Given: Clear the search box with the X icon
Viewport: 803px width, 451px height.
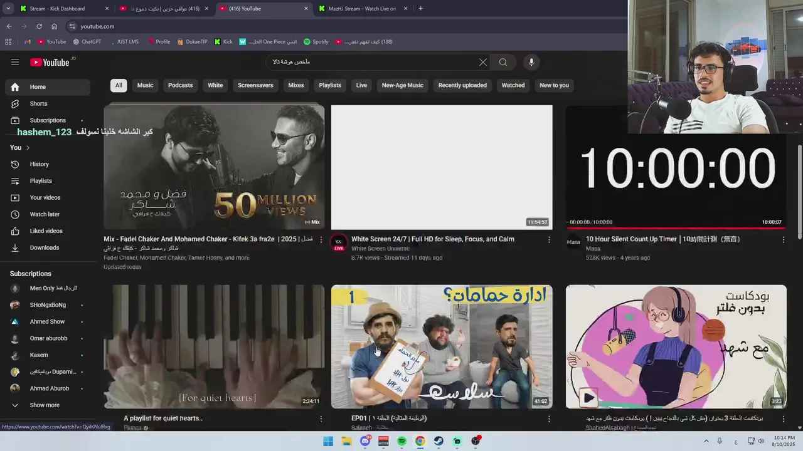Looking at the screenshot, I should click(482, 62).
